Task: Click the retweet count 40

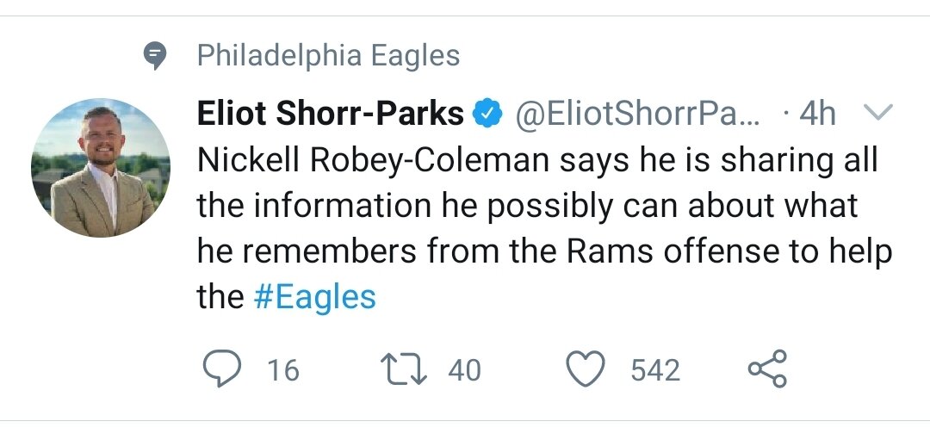Action: (464, 371)
